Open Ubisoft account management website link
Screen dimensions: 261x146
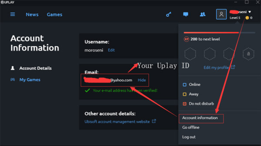point(117,121)
